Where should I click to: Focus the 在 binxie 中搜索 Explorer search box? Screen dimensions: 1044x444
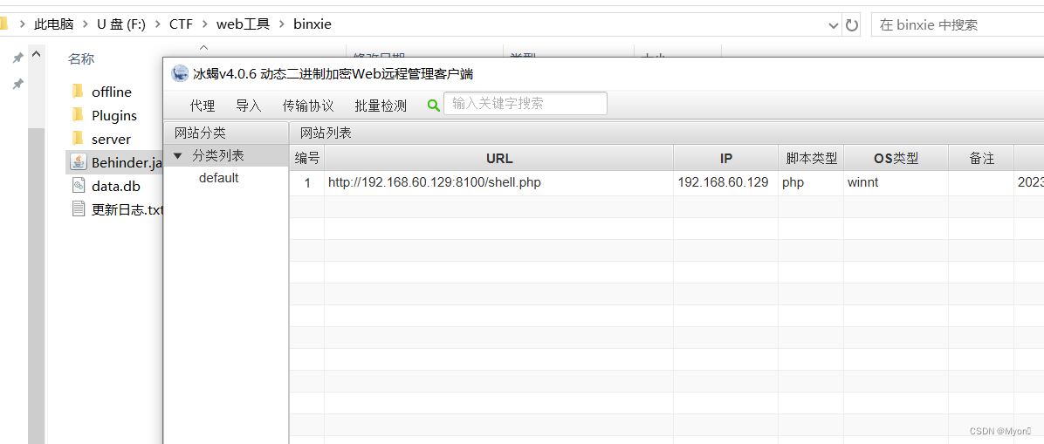pyautogui.click(x=957, y=25)
